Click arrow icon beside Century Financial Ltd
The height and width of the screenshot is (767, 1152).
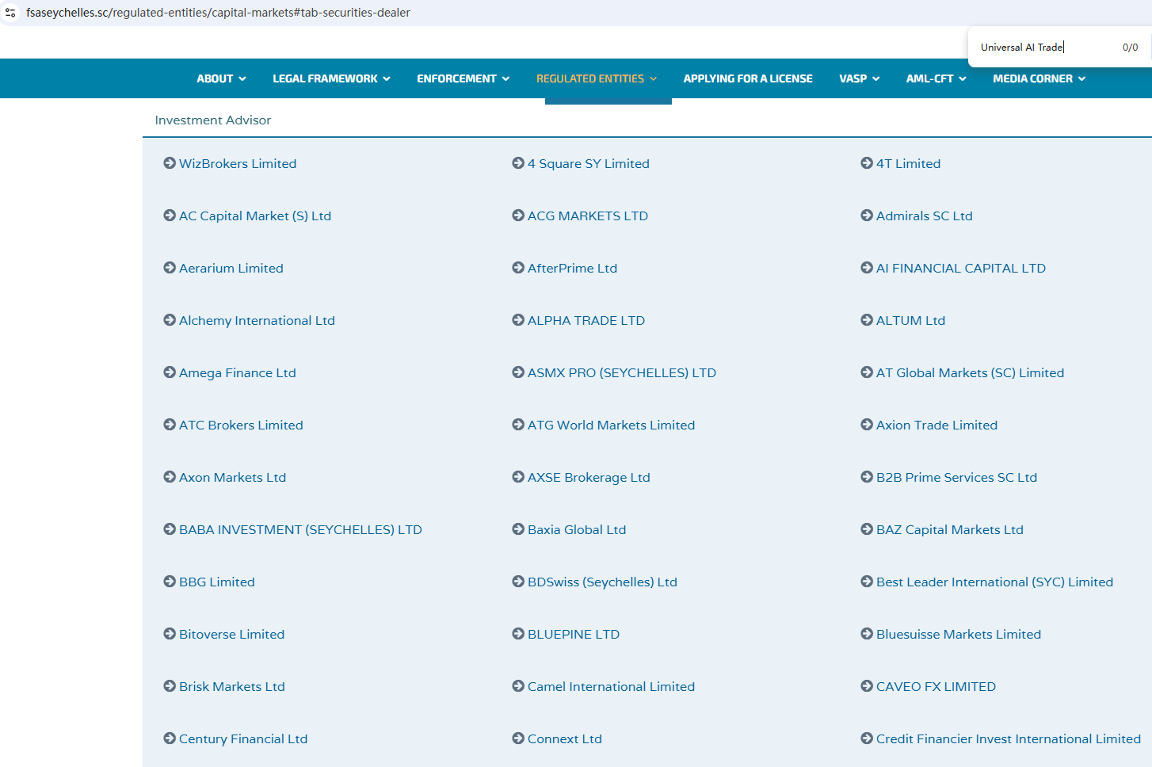point(170,738)
